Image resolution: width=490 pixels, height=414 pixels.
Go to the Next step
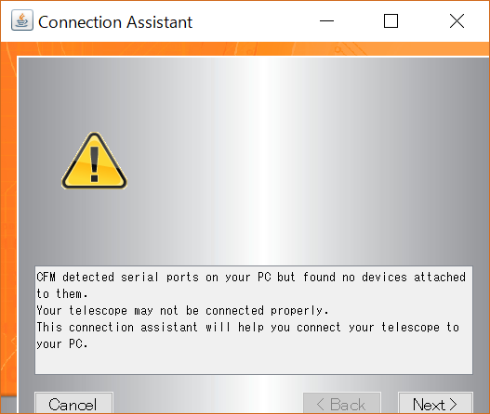pyautogui.click(x=435, y=403)
